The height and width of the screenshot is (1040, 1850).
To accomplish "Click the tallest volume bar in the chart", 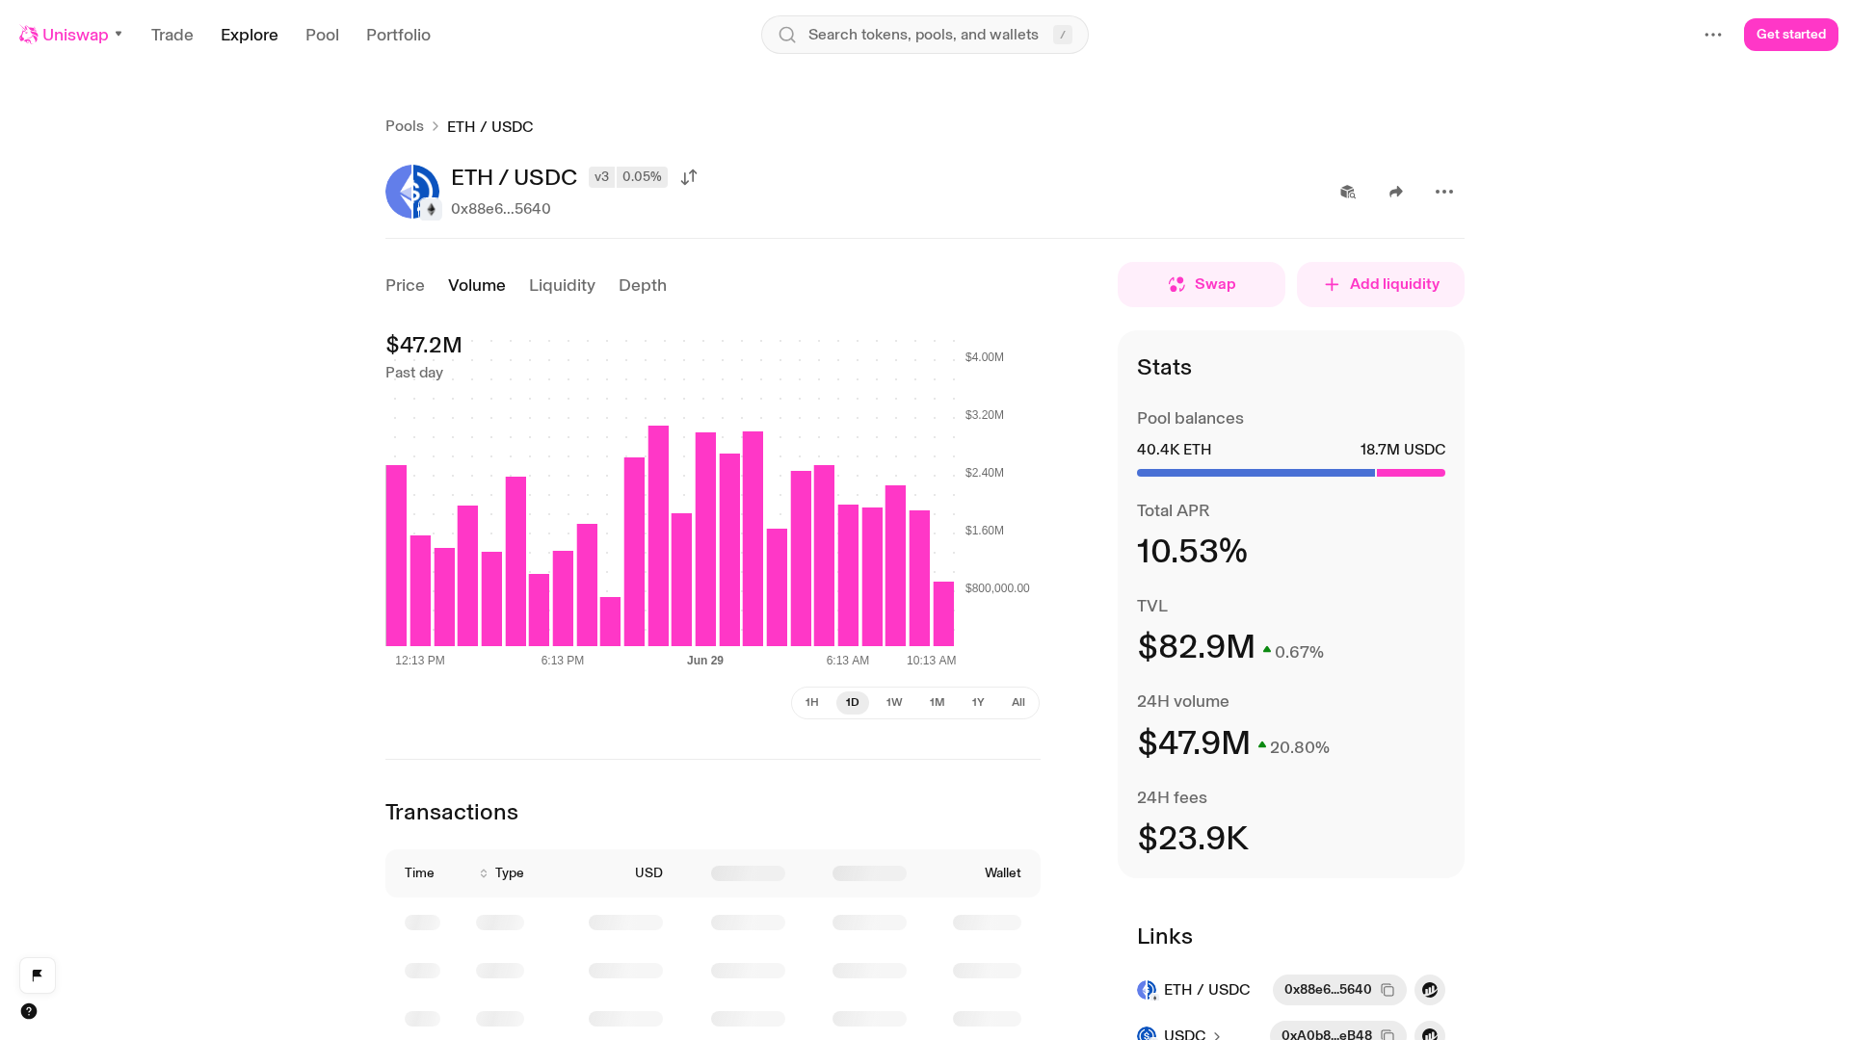I will click(x=659, y=535).
